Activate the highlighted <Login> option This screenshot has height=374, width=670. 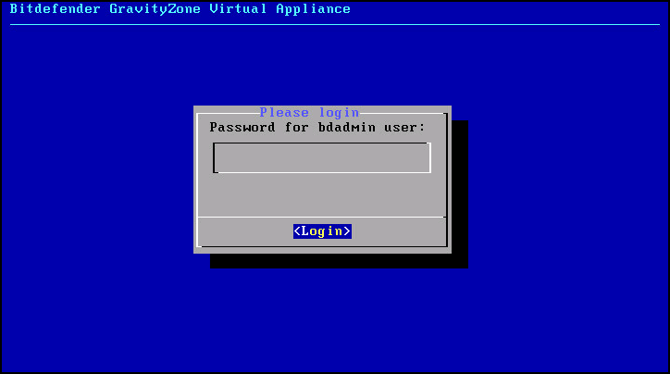pyautogui.click(x=322, y=231)
